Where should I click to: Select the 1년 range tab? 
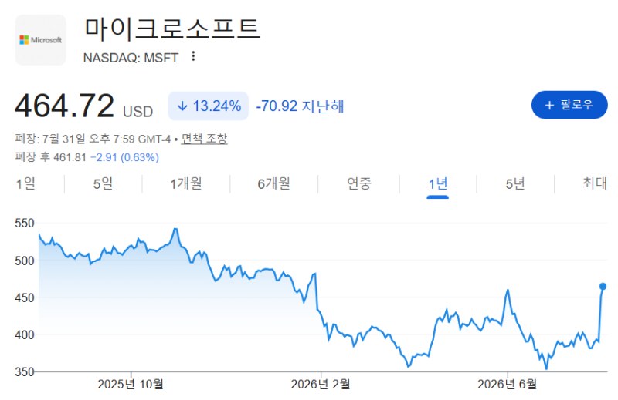click(x=437, y=184)
